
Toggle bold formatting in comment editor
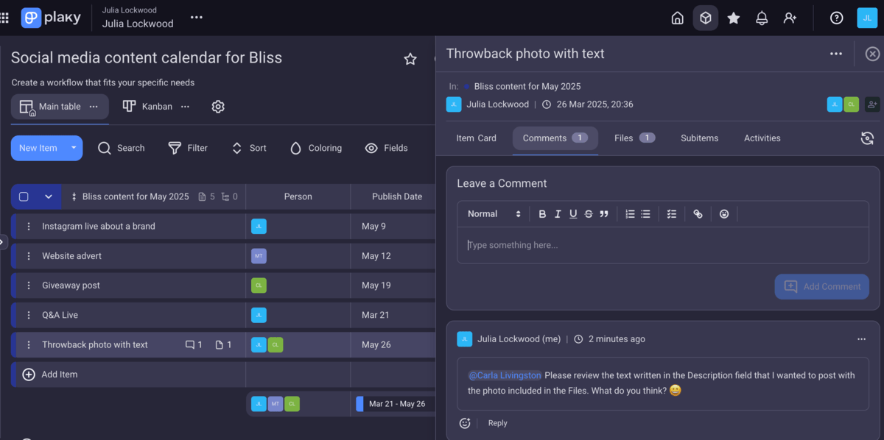pos(542,214)
